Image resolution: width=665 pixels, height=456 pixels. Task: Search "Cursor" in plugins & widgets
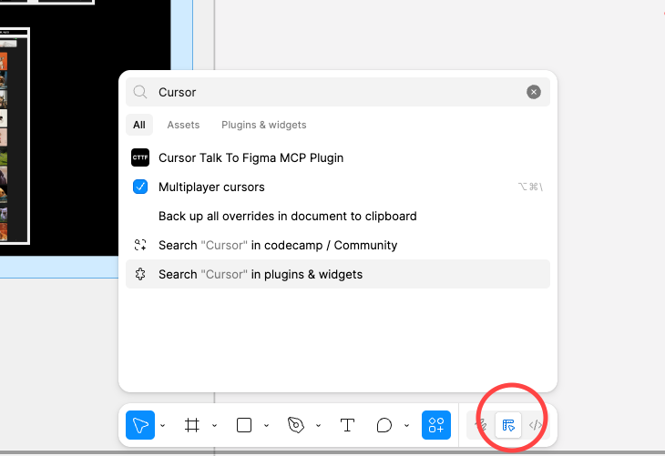pyautogui.click(x=261, y=274)
